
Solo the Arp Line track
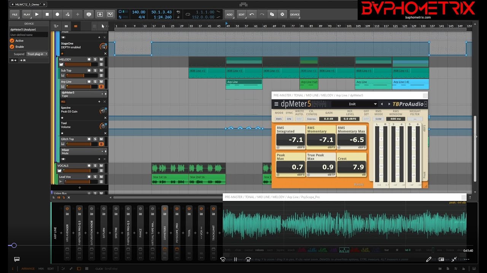[95, 82]
